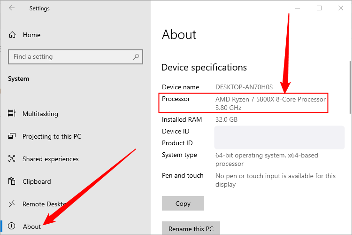Minimize the Settings window

click(298, 8)
